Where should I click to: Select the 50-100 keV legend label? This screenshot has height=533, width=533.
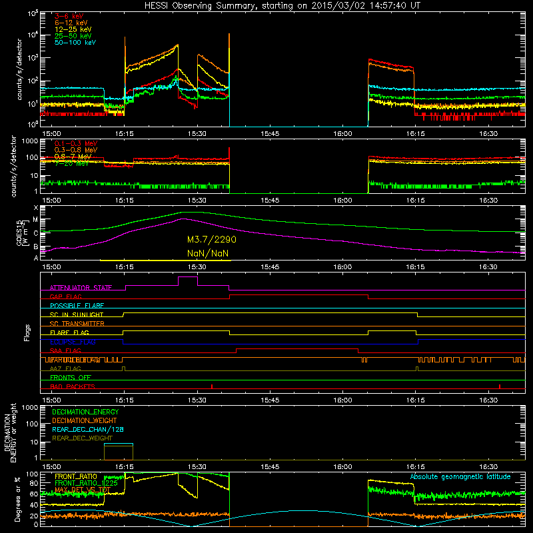pyautogui.click(x=75, y=43)
